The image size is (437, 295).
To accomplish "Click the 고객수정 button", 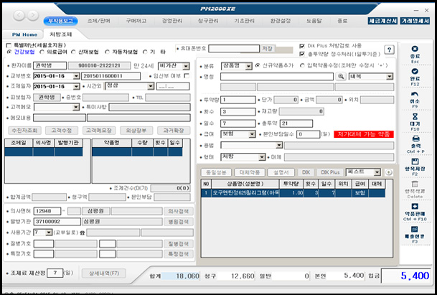I will (62, 131).
